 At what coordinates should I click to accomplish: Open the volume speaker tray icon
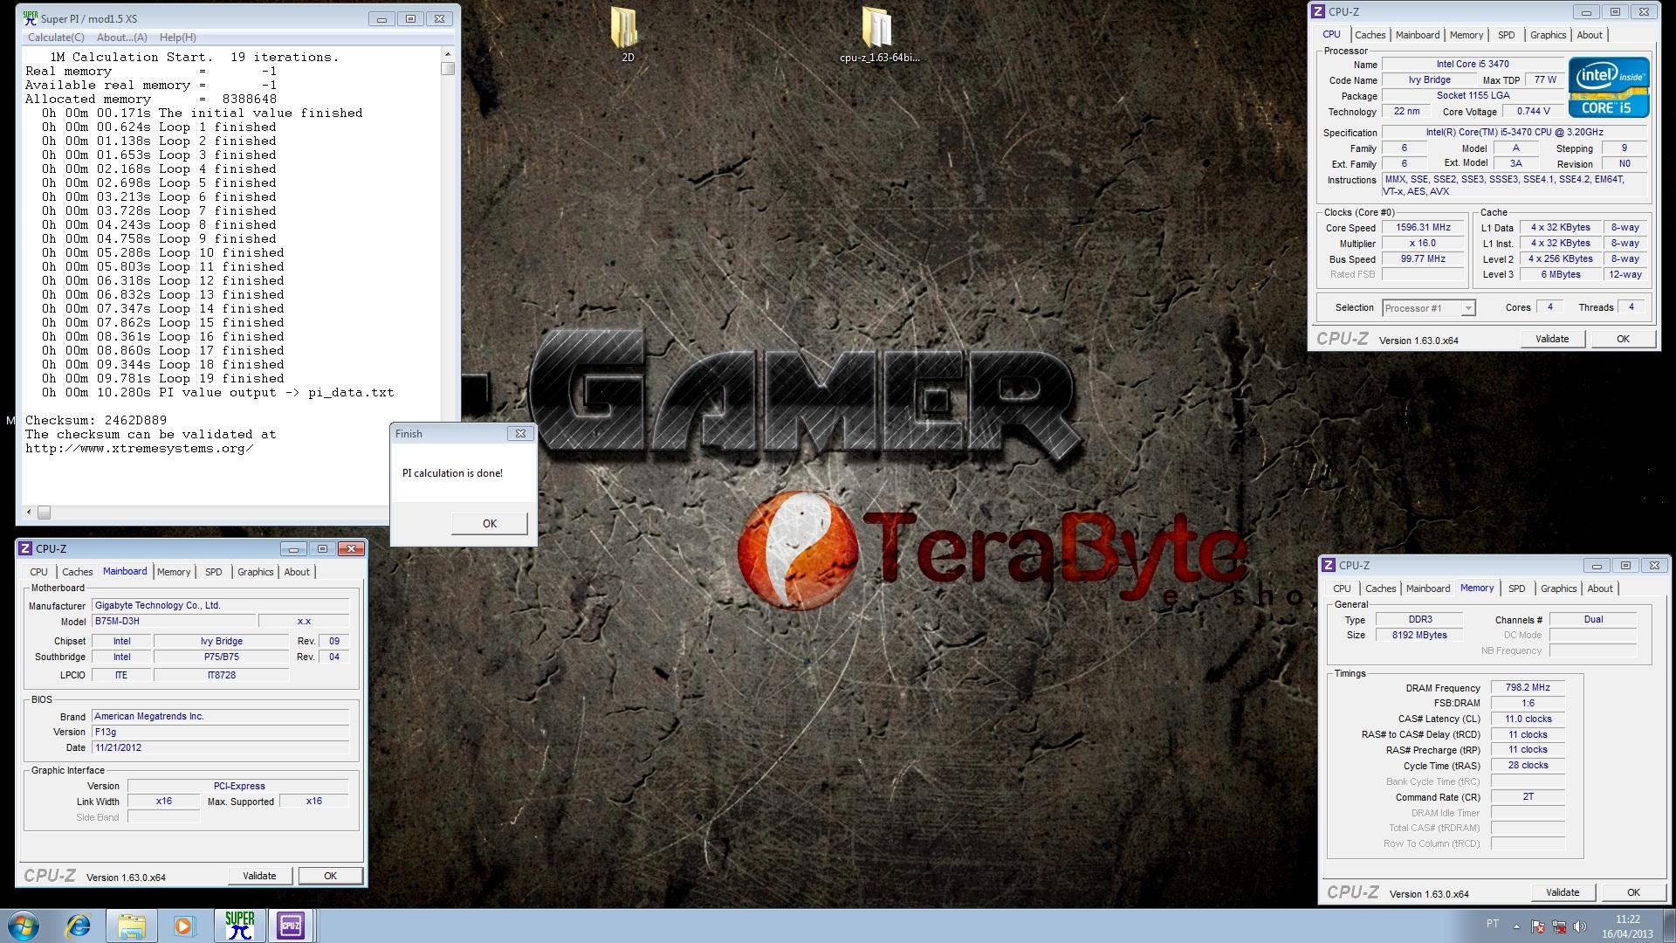pyautogui.click(x=1580, y=926)
